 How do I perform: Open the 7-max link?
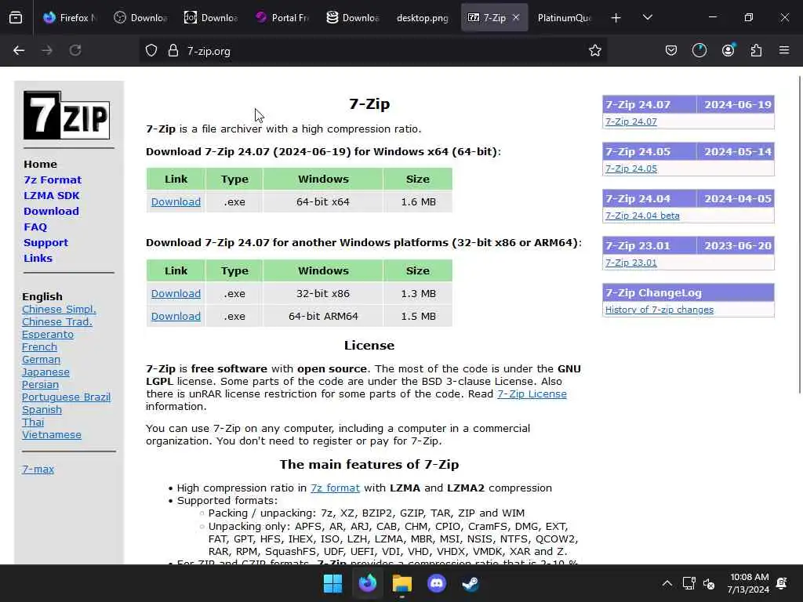pos(38,469)
